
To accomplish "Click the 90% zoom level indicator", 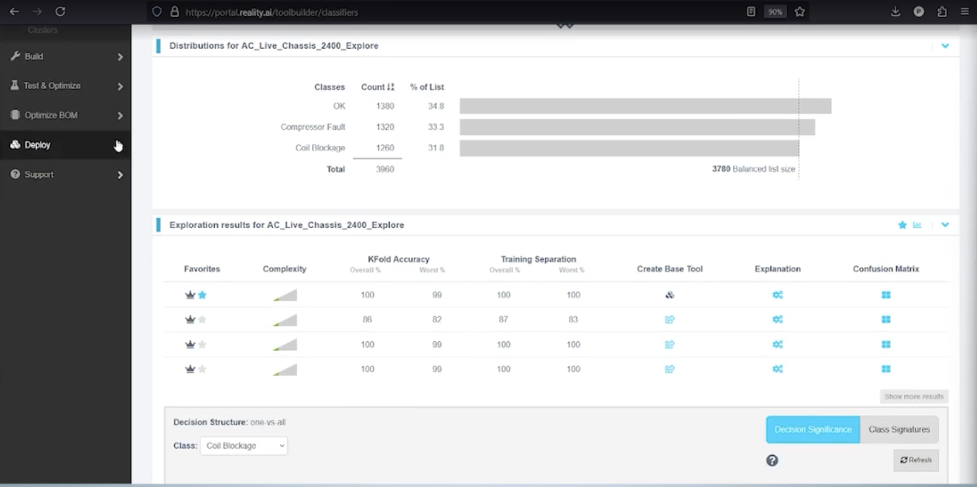I will click(x=775, y=11).
